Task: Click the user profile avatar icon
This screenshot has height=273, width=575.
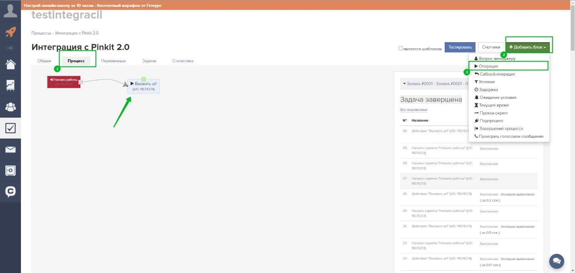Action: pyautogui.click(x=10, y=10)
